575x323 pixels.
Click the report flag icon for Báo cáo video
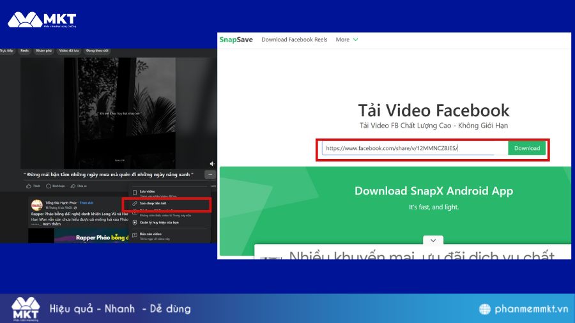(x=135, y=235)
